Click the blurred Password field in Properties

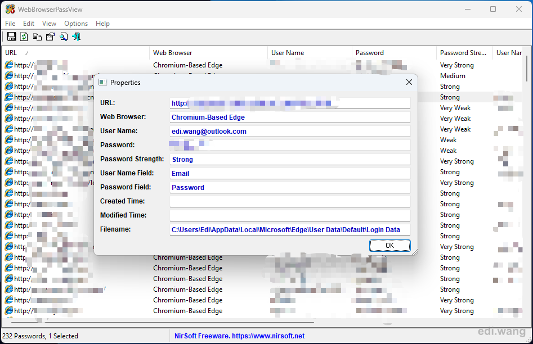[x=290, y=146]
